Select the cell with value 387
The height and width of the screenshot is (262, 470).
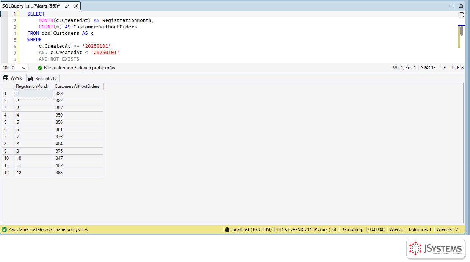click(x=78, y=108)
